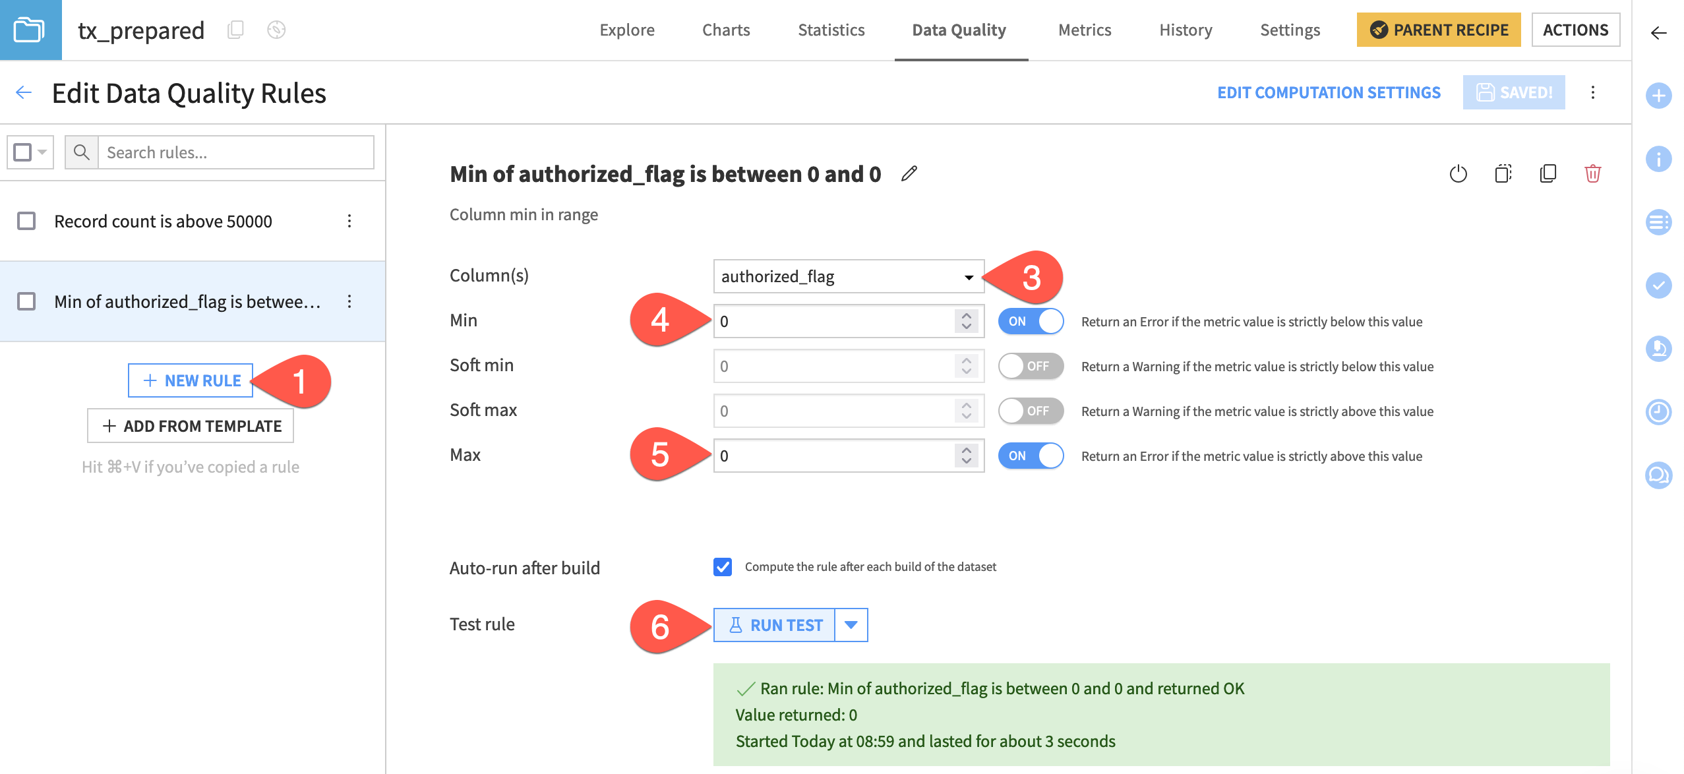The height and width of the screenshot is (774, 1684).
Task: Copy the tx_prepared dataset name
Action: coord(235,30)
